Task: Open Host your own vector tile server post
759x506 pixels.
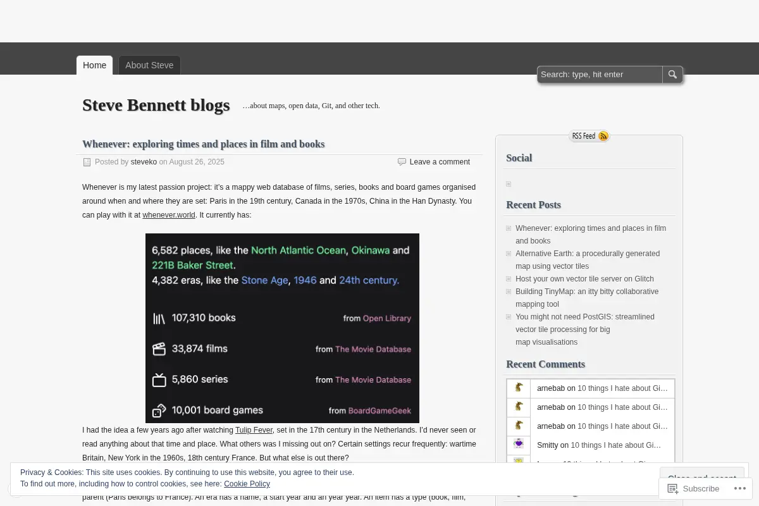Action: (584, 279)
